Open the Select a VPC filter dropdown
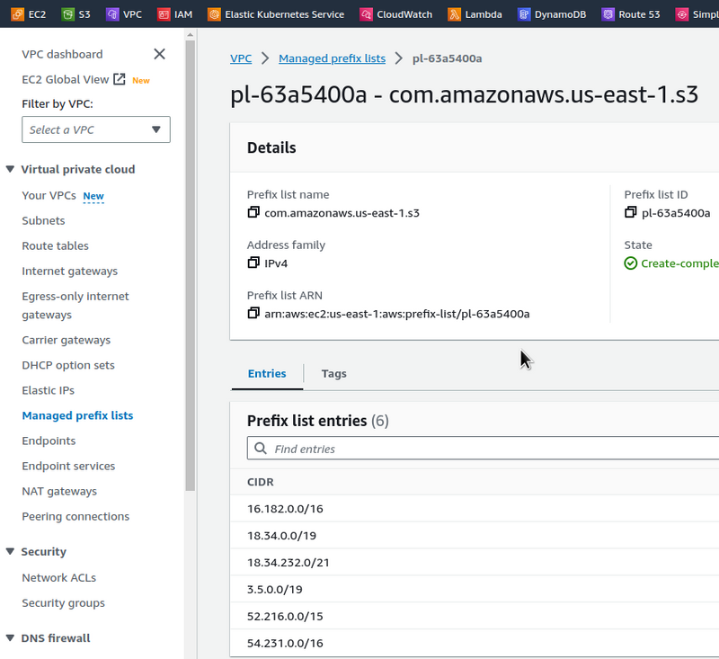The image size is (719, 659). pyautogui.click(x=96, y=129)
